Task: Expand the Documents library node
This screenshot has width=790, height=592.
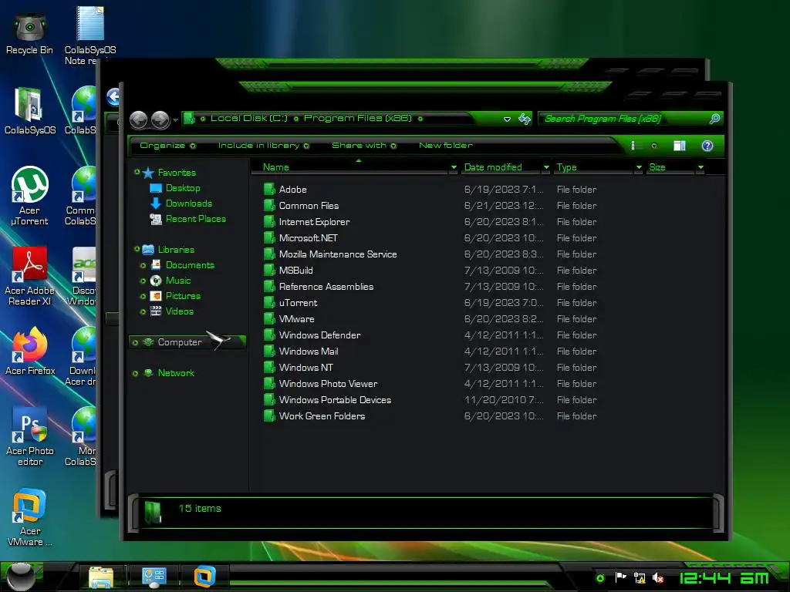Action: 143,265
